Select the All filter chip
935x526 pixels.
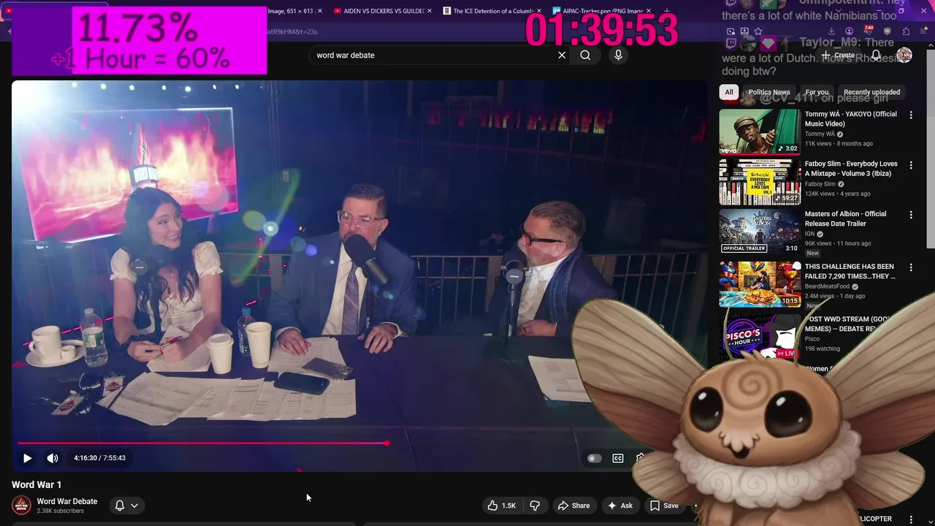(728, 92)
